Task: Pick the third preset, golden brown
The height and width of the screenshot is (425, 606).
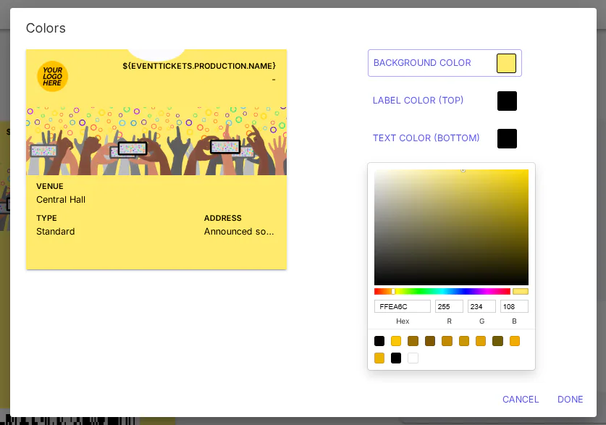Action: point(413,341)
